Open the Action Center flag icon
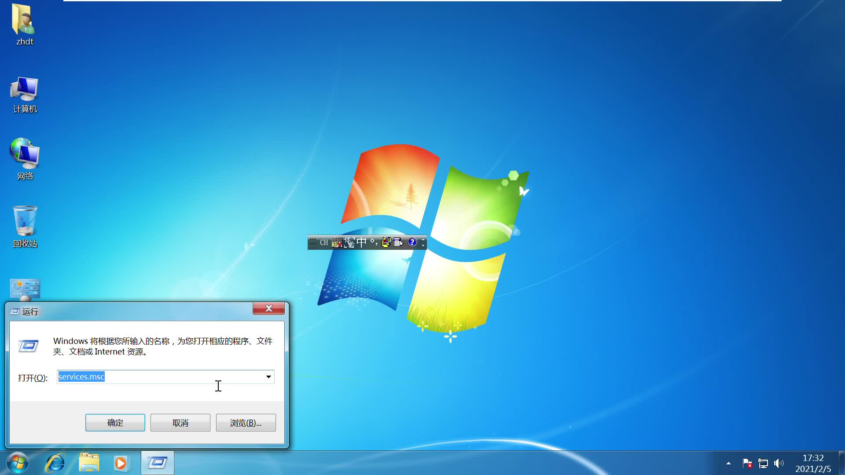 pyautogui.click(x=747, y=463)
